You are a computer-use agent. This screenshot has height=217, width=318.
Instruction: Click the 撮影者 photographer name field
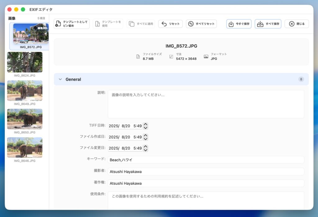tap(206, 171)
